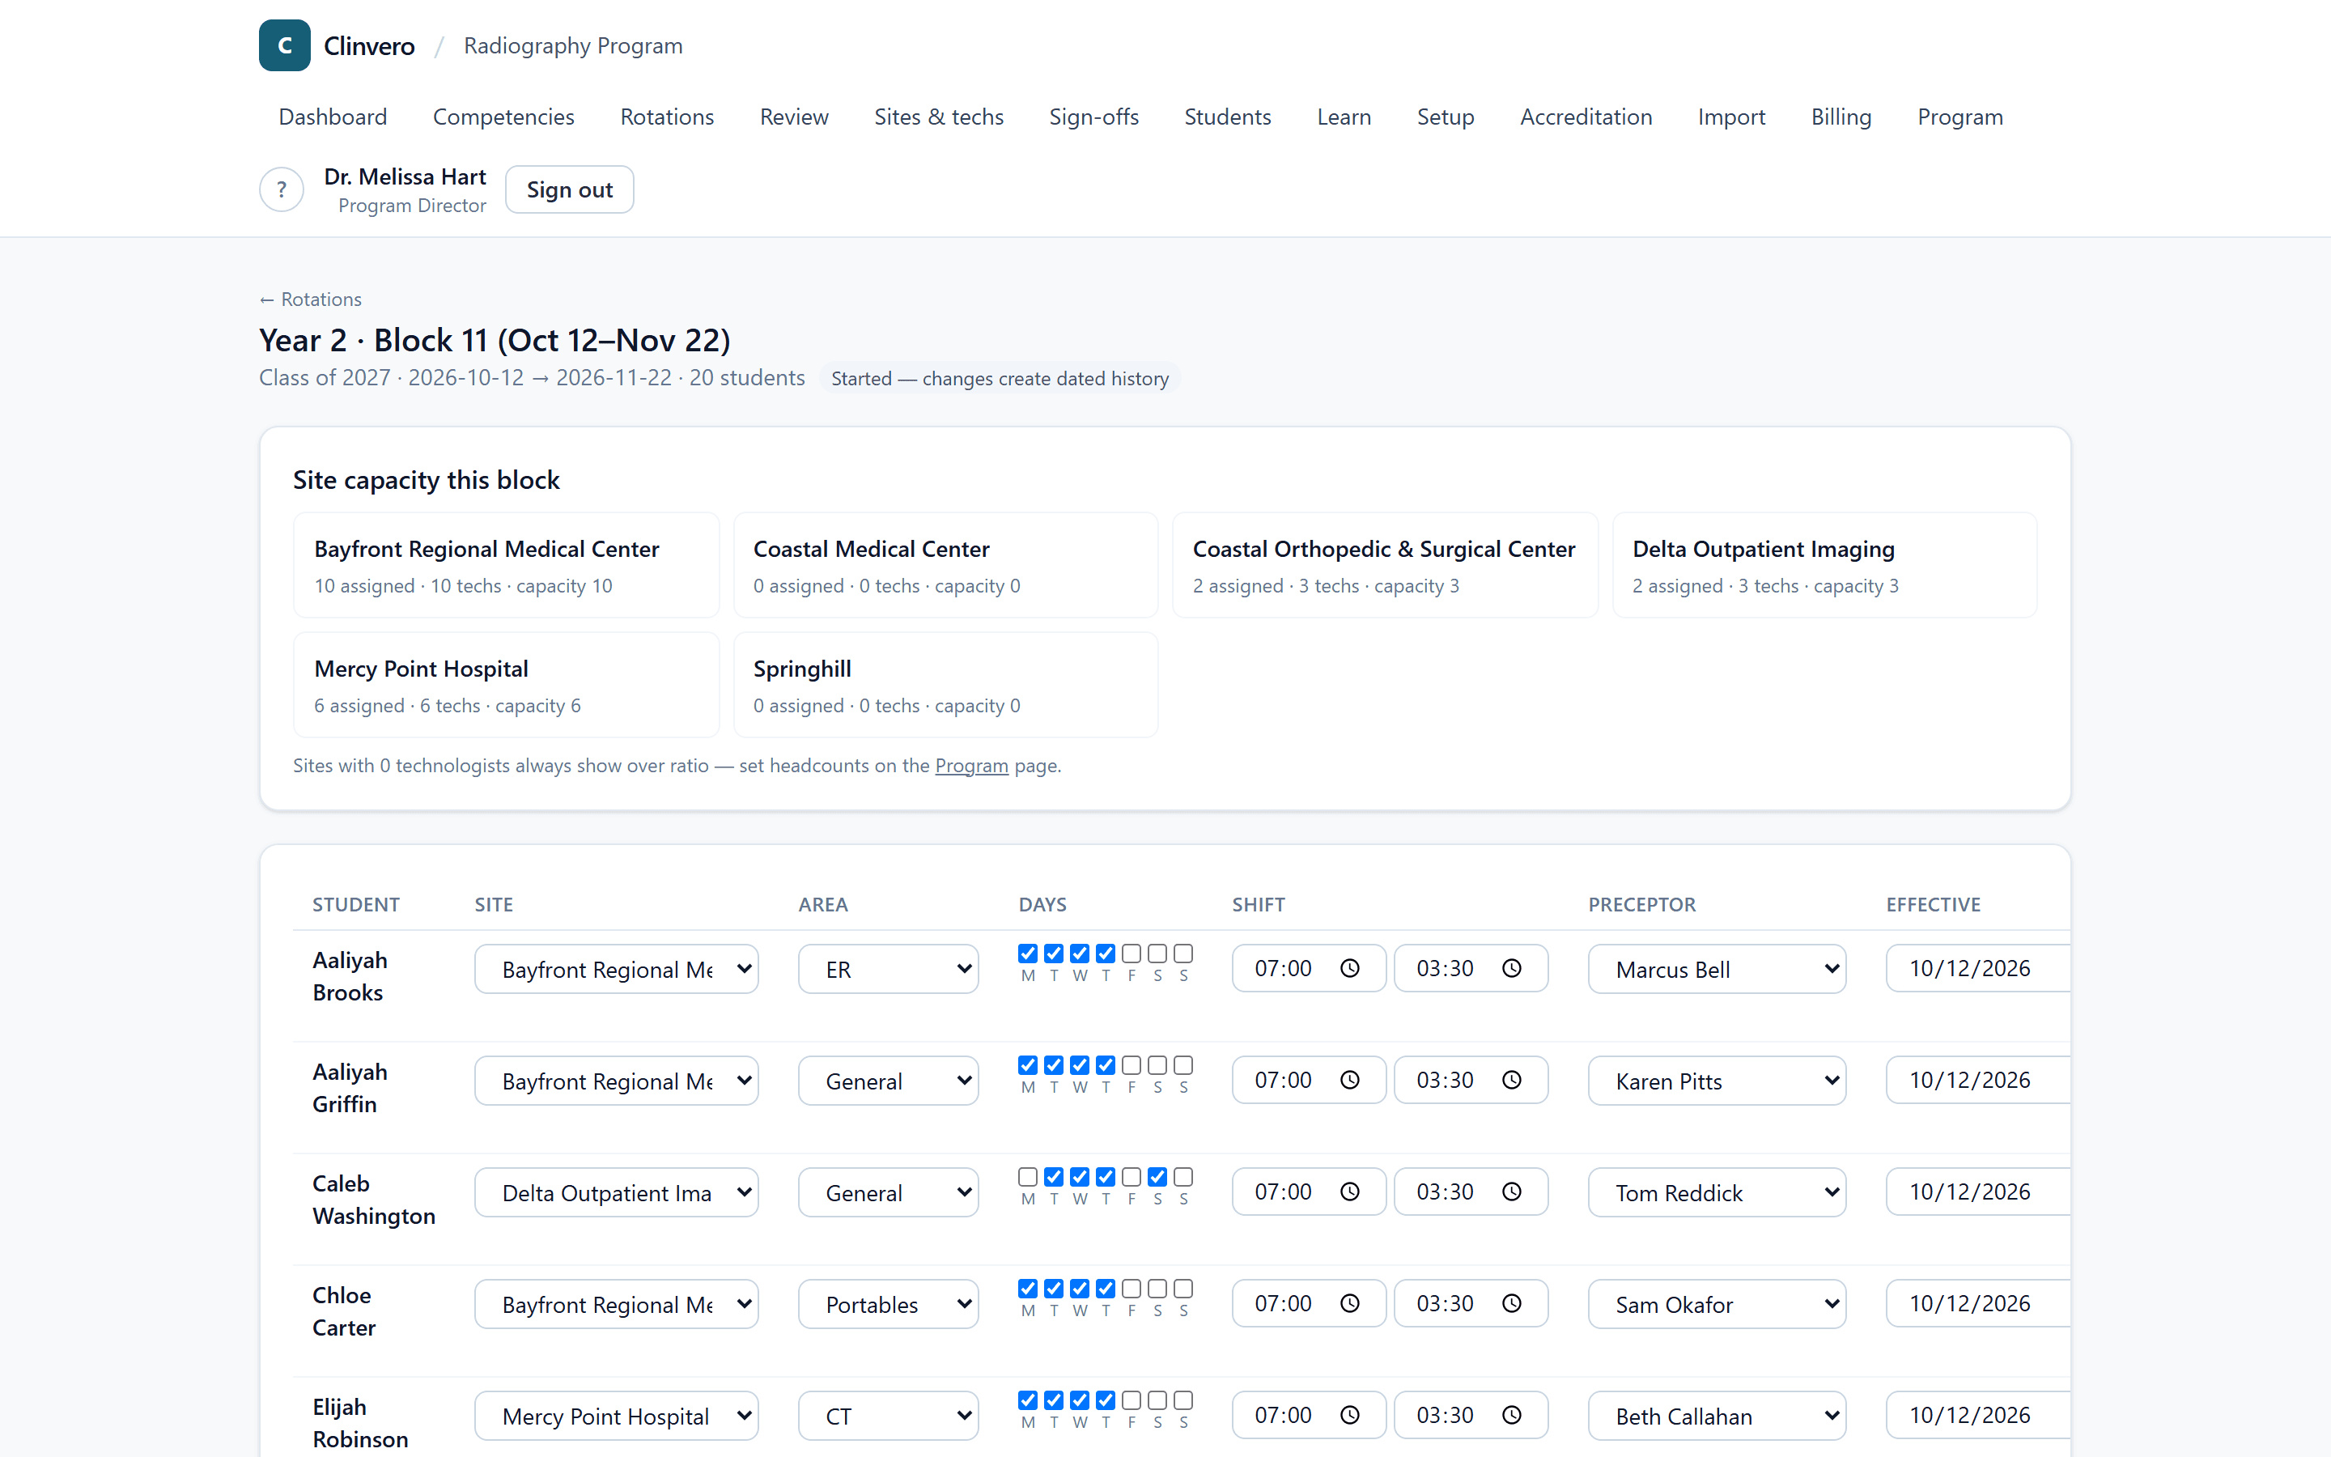Click effective date field for Aaliyah Brooks
The height and width of the screenshot is (1457, 2331).
(x=1976, y=968)
